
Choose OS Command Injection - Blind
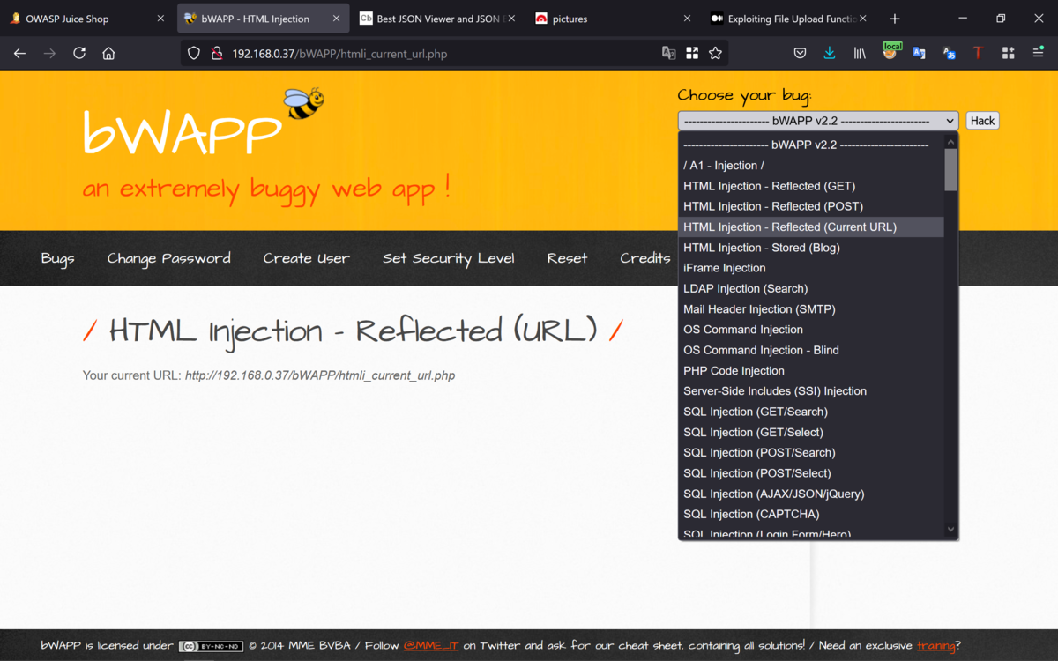811,350
